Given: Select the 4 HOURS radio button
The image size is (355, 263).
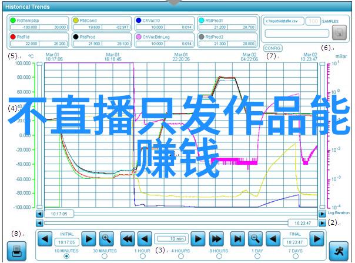Looking at the screenshot, I should click(181, 256).
